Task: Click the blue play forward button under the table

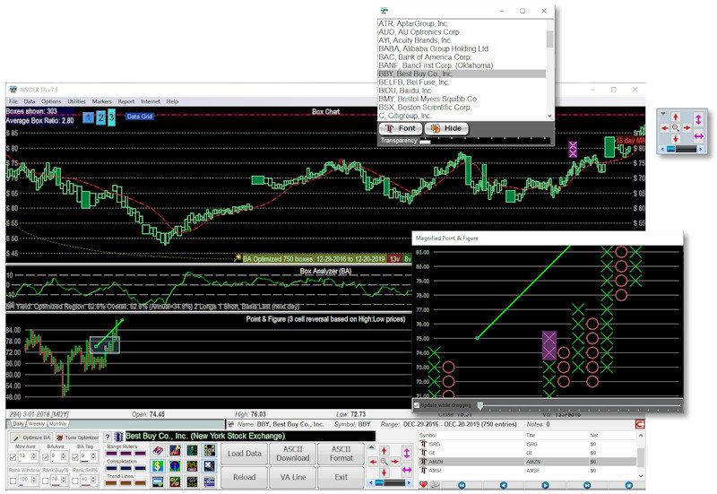Action: click(x=545, y=485)
